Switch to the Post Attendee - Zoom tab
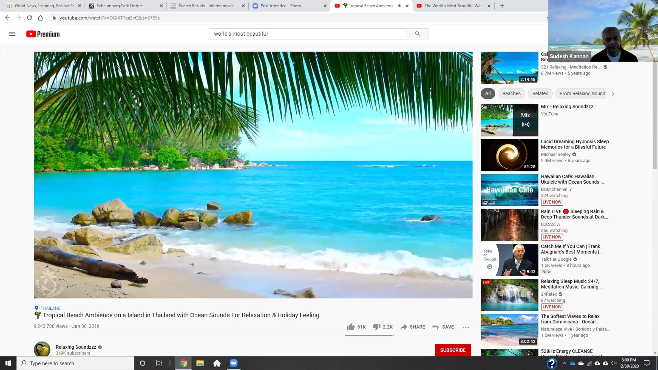 click(281, 6)
